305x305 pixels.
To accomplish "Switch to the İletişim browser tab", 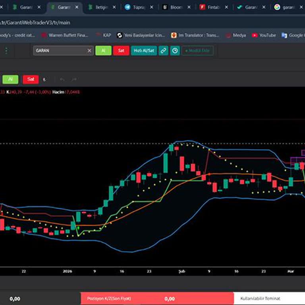I will [102, 8].
